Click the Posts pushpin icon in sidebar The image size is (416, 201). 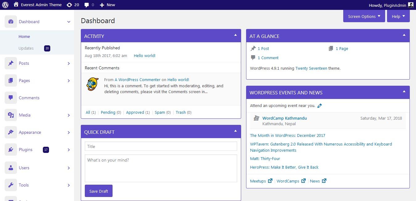pyautogui.click(x=11, y=63)
